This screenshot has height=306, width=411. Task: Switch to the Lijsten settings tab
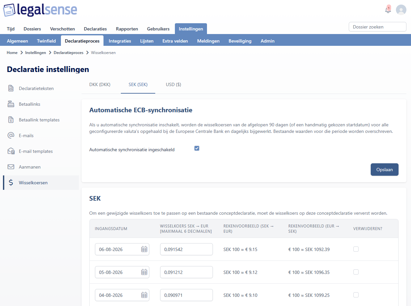(147, 41)
